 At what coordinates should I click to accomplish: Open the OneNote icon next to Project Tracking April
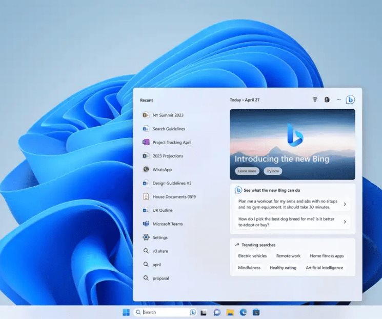coord(146,142)
